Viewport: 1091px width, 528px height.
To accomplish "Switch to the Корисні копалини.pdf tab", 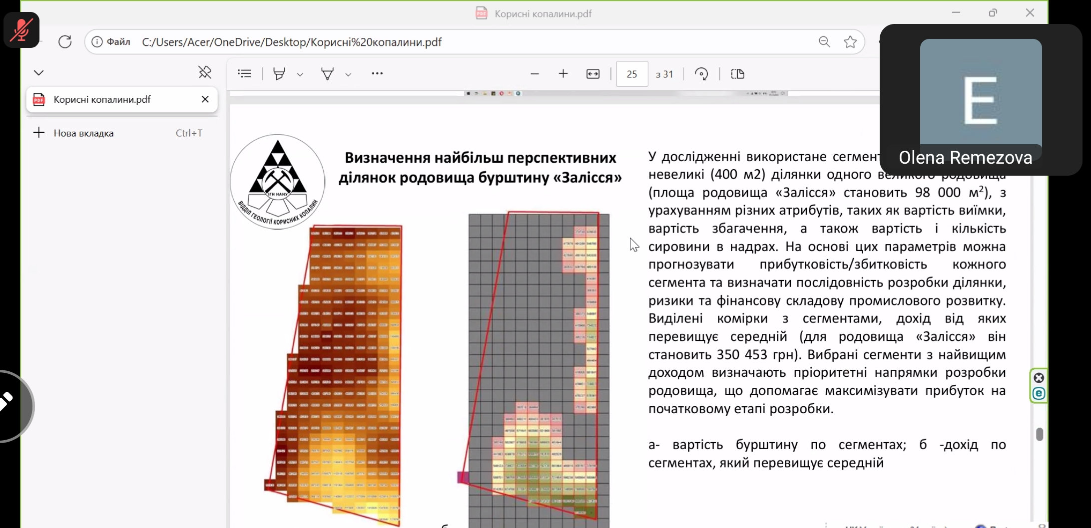I will coord(102,99).
